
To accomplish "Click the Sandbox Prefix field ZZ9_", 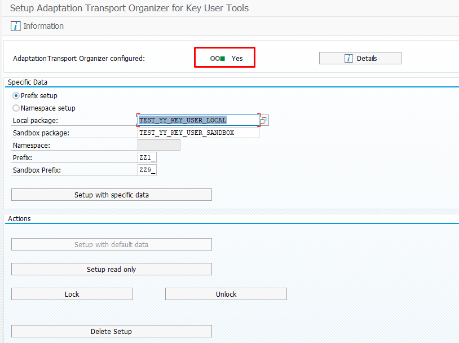I will (x=147, y=170).
